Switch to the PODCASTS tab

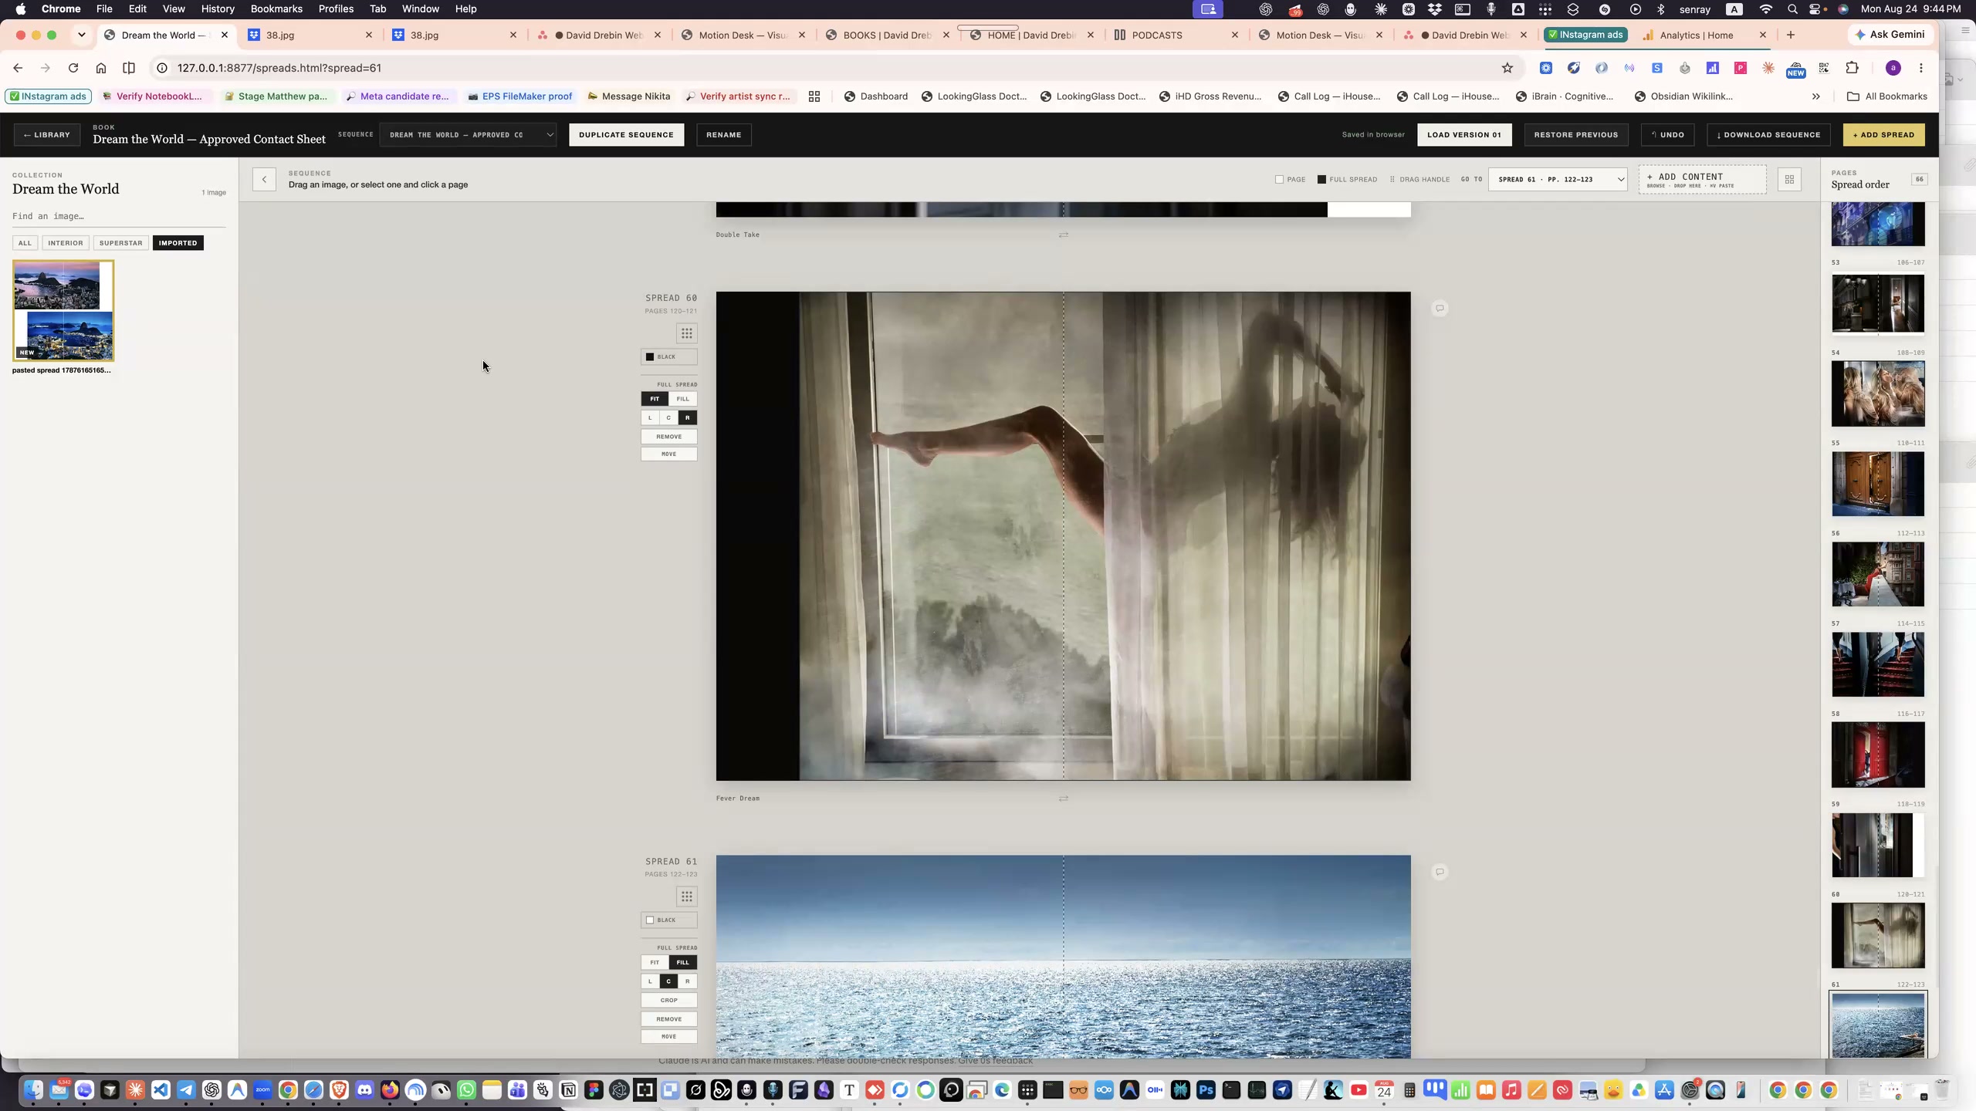click(1175, 35)
